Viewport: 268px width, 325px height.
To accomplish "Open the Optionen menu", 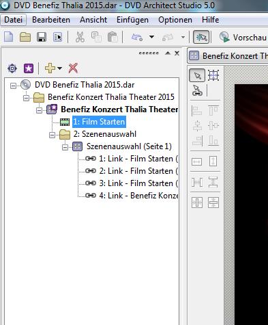I will click(x=175, y=20).
